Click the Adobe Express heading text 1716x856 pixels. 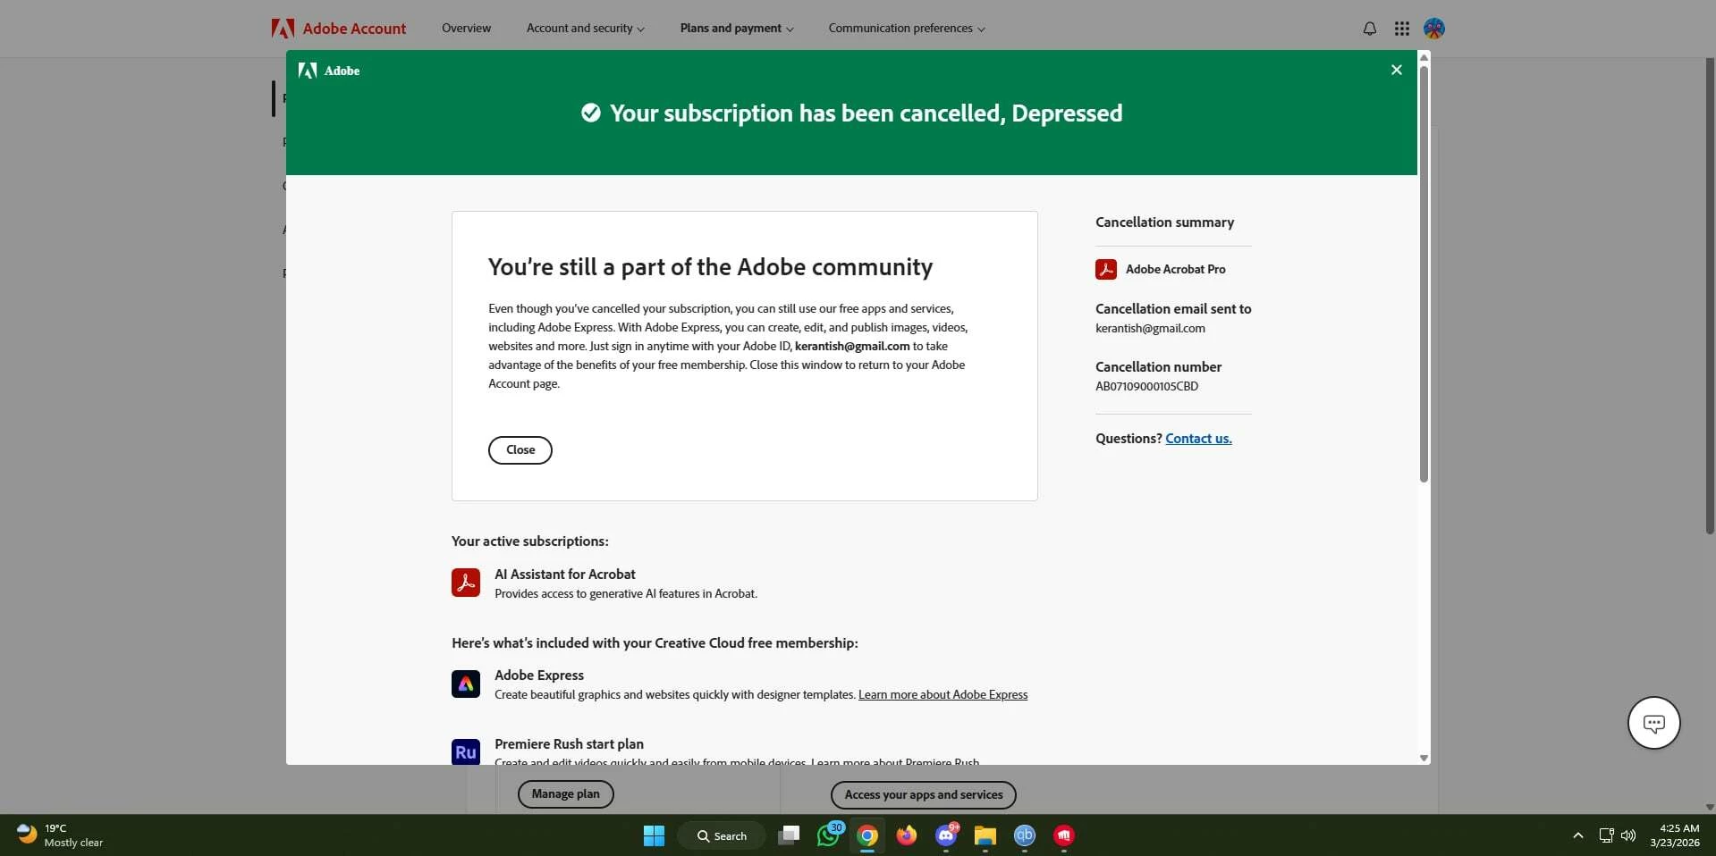point(539,676)
